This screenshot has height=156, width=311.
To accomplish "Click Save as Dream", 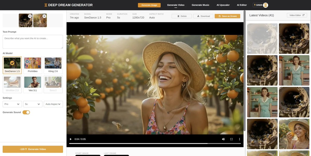I will tap(227, 16).
